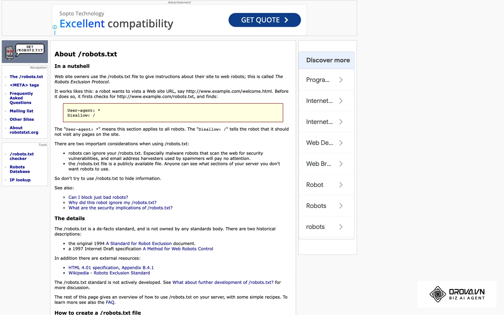
Task: Open 'A Standard for Robot Exclusion' document
Action: 139,243
